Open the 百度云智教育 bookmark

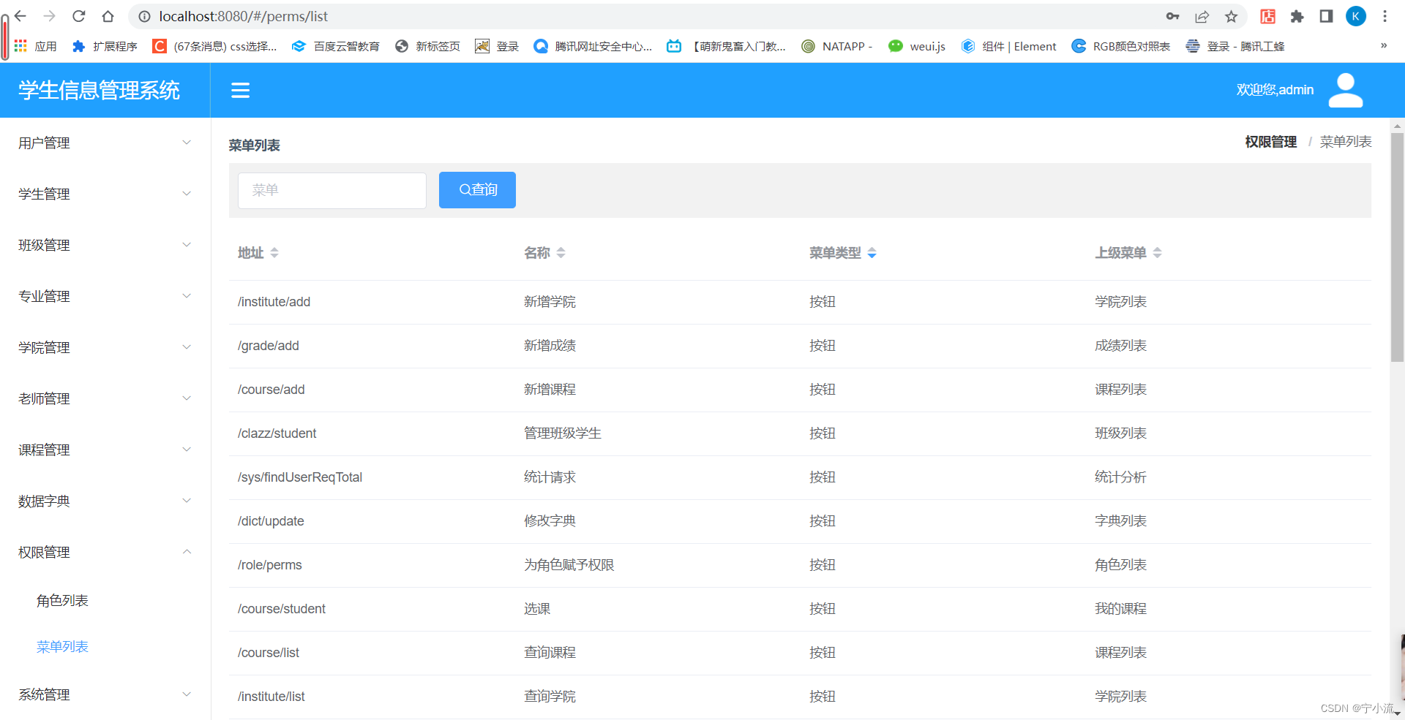click(336, 46)
